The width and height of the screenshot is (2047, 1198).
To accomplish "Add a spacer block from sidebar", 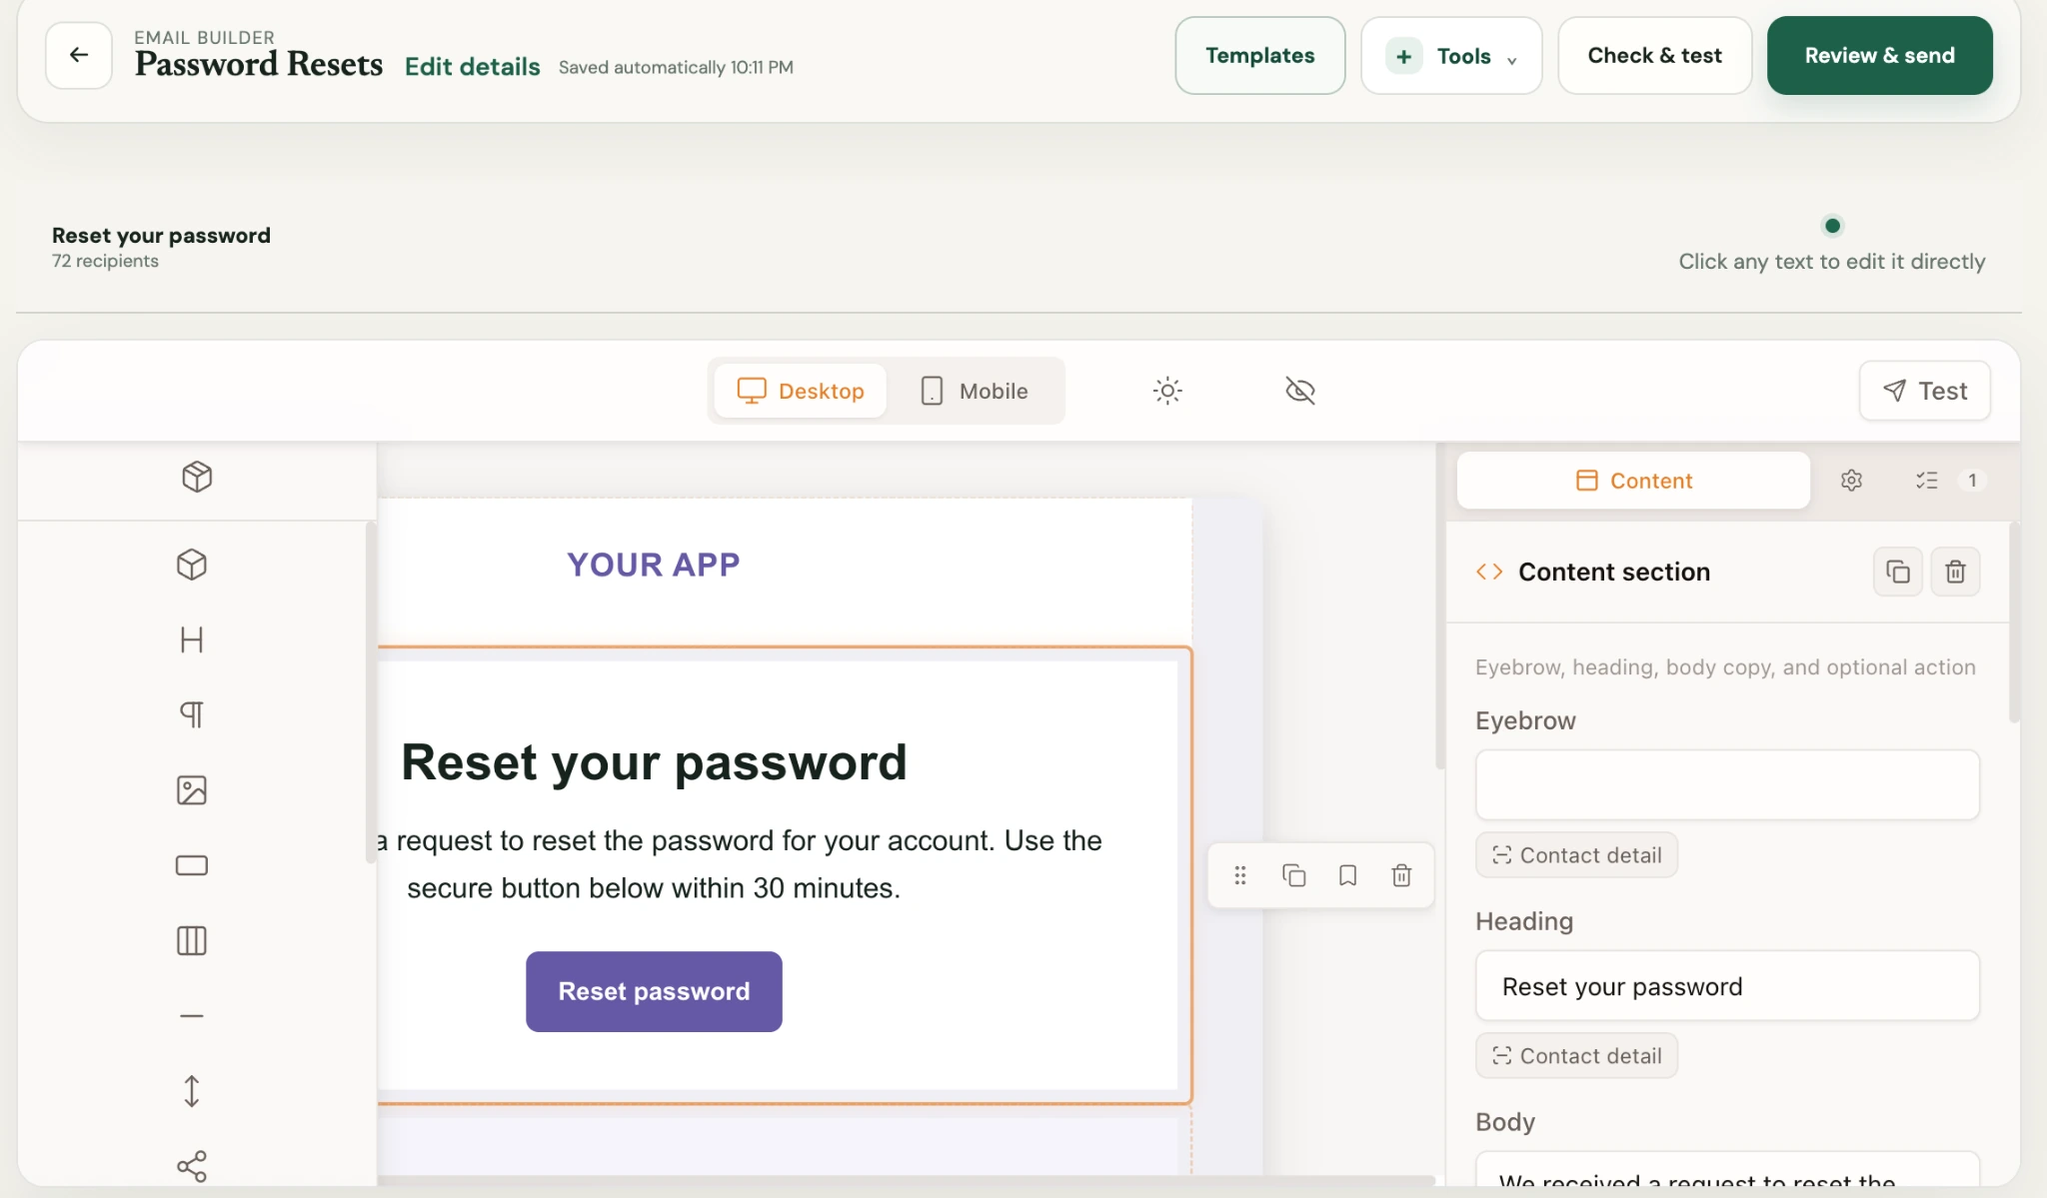I will [192, 1091].
